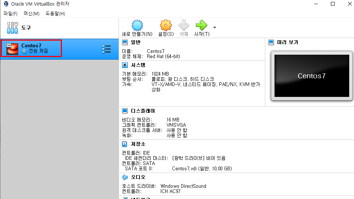This screenshot has height=199, width=354.
Task: Open the 디스플레이 section header
Action: (143, 111)
